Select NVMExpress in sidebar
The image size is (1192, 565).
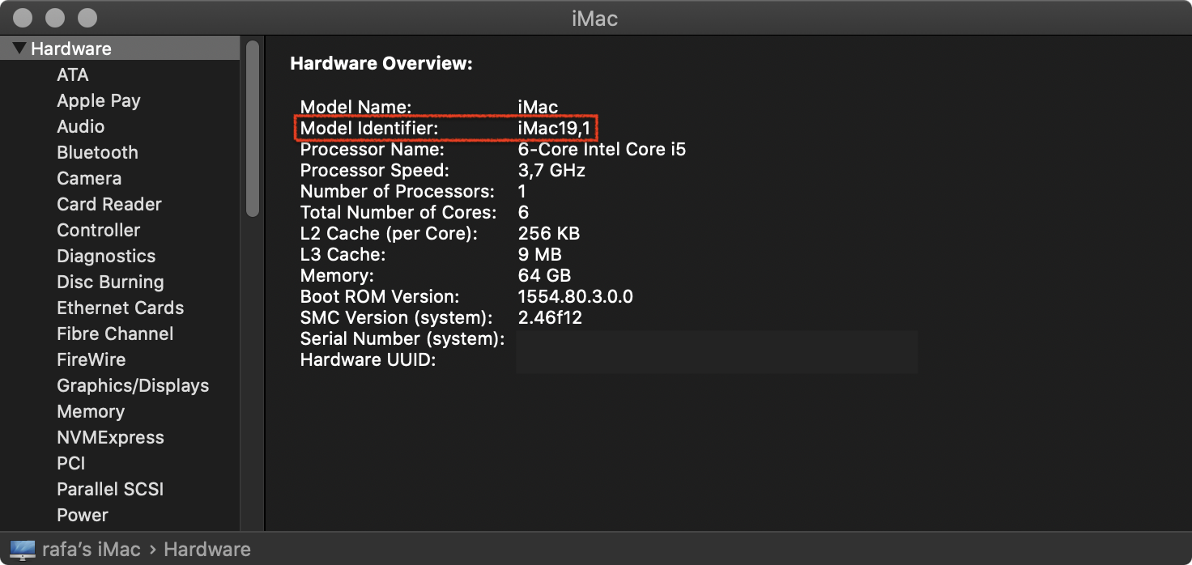pos(110,437)
